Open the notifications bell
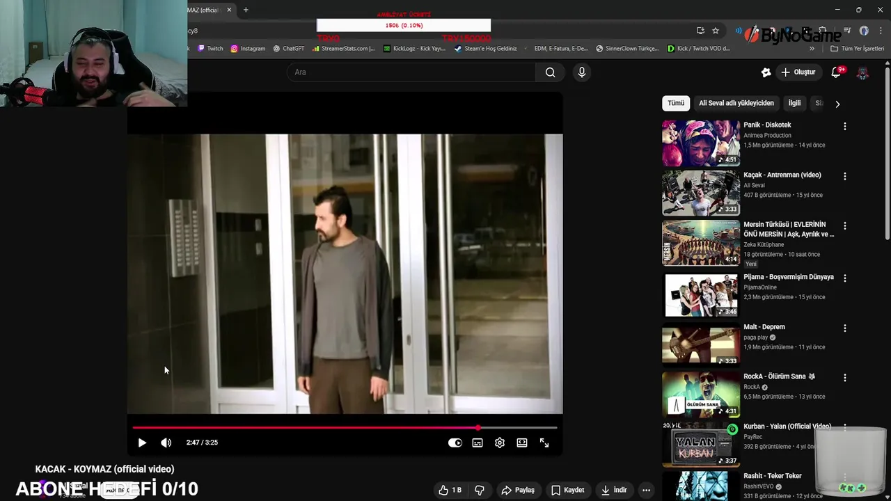The height and width of the screenshot is (501, 891). point(837,72)
